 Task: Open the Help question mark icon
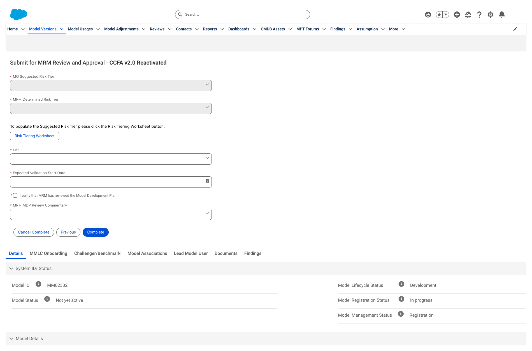[x=479, y=15]
